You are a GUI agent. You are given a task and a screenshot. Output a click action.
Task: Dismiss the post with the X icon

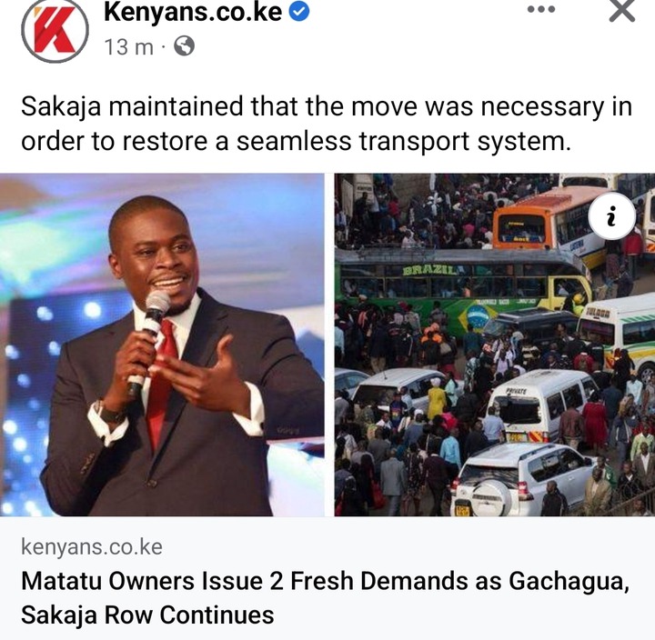tap(622, 10)
